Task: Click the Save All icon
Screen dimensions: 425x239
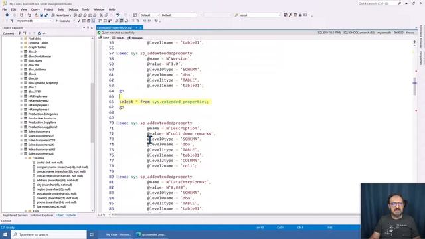Action: pos(46,15)
